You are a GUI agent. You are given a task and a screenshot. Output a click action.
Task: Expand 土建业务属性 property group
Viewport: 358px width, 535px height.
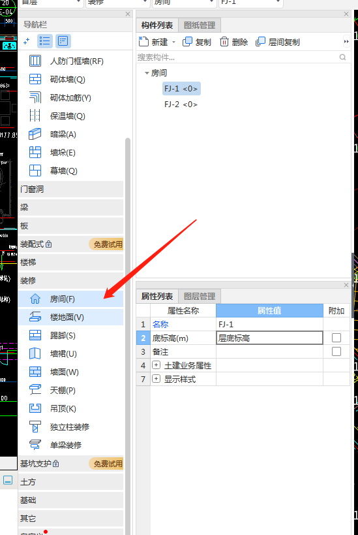coord(156,365)
